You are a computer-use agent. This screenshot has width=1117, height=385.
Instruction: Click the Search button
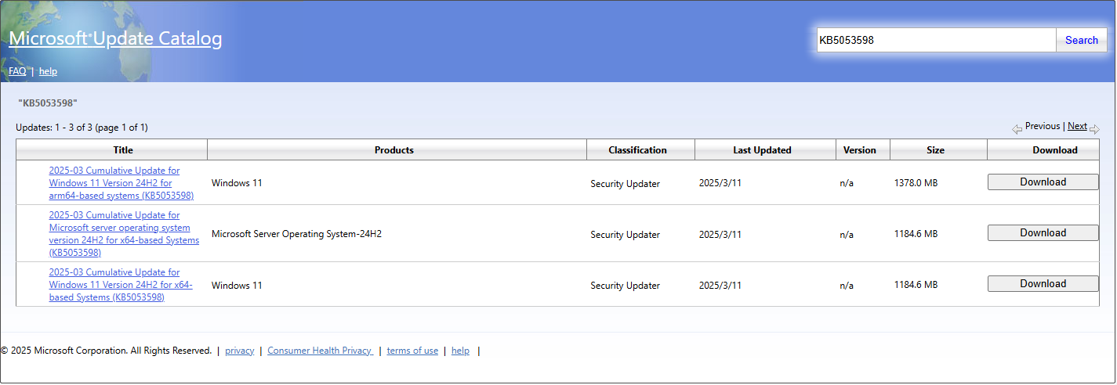tap(1082, 40)
